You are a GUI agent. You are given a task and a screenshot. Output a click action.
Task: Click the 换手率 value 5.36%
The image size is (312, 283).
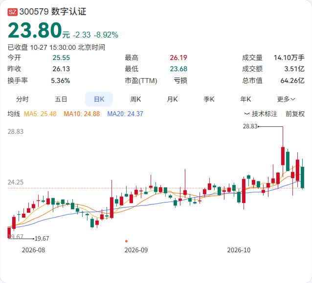click(x=61, y=81)
